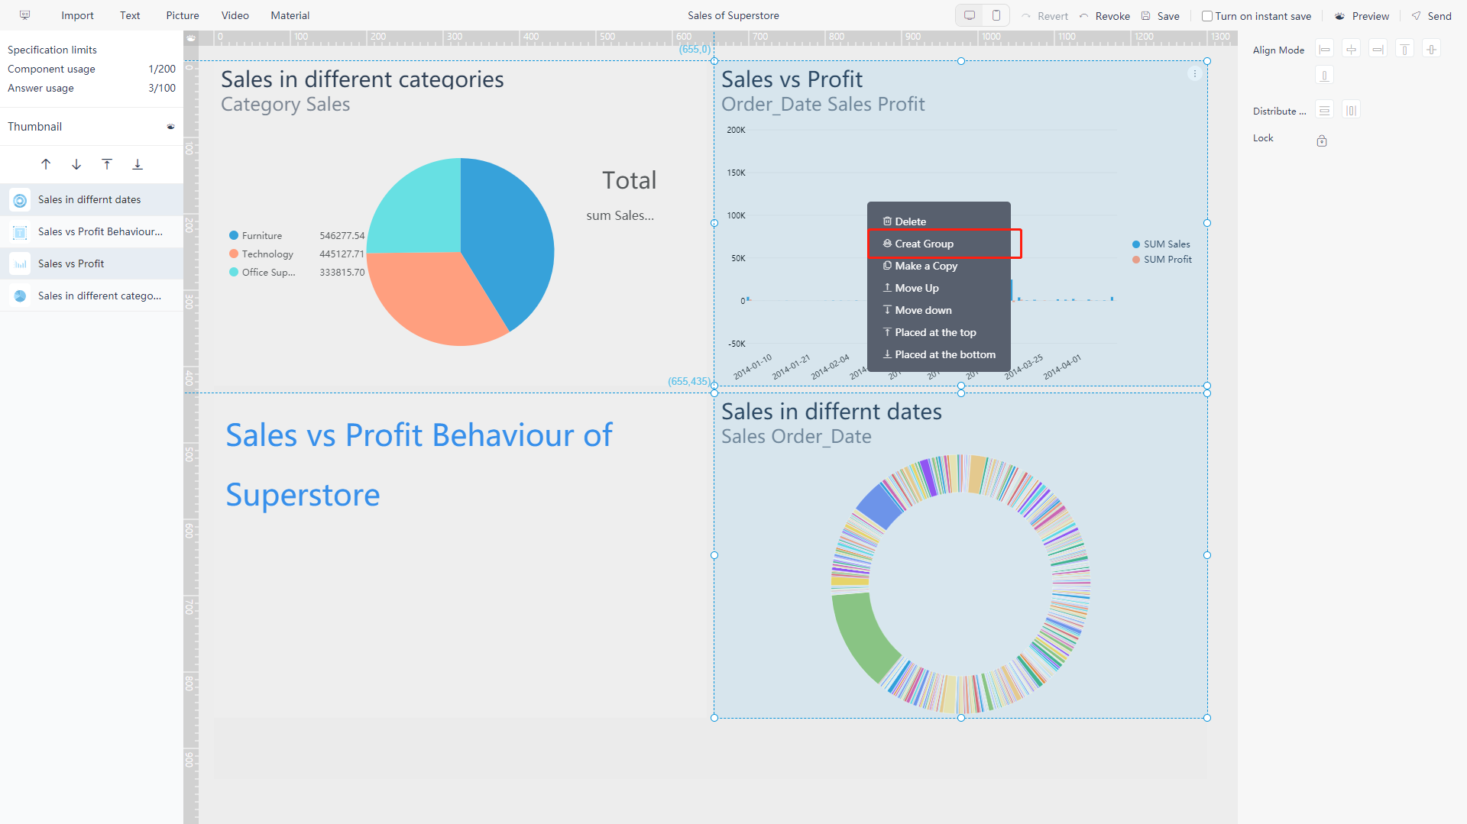Toggle Thumbnail panel eye icon
This screenshot has width=1467, height=824.
tap(170, 127)
